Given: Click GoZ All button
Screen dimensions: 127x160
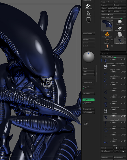Looking at the screenshot, I should [x=110, y=11].
